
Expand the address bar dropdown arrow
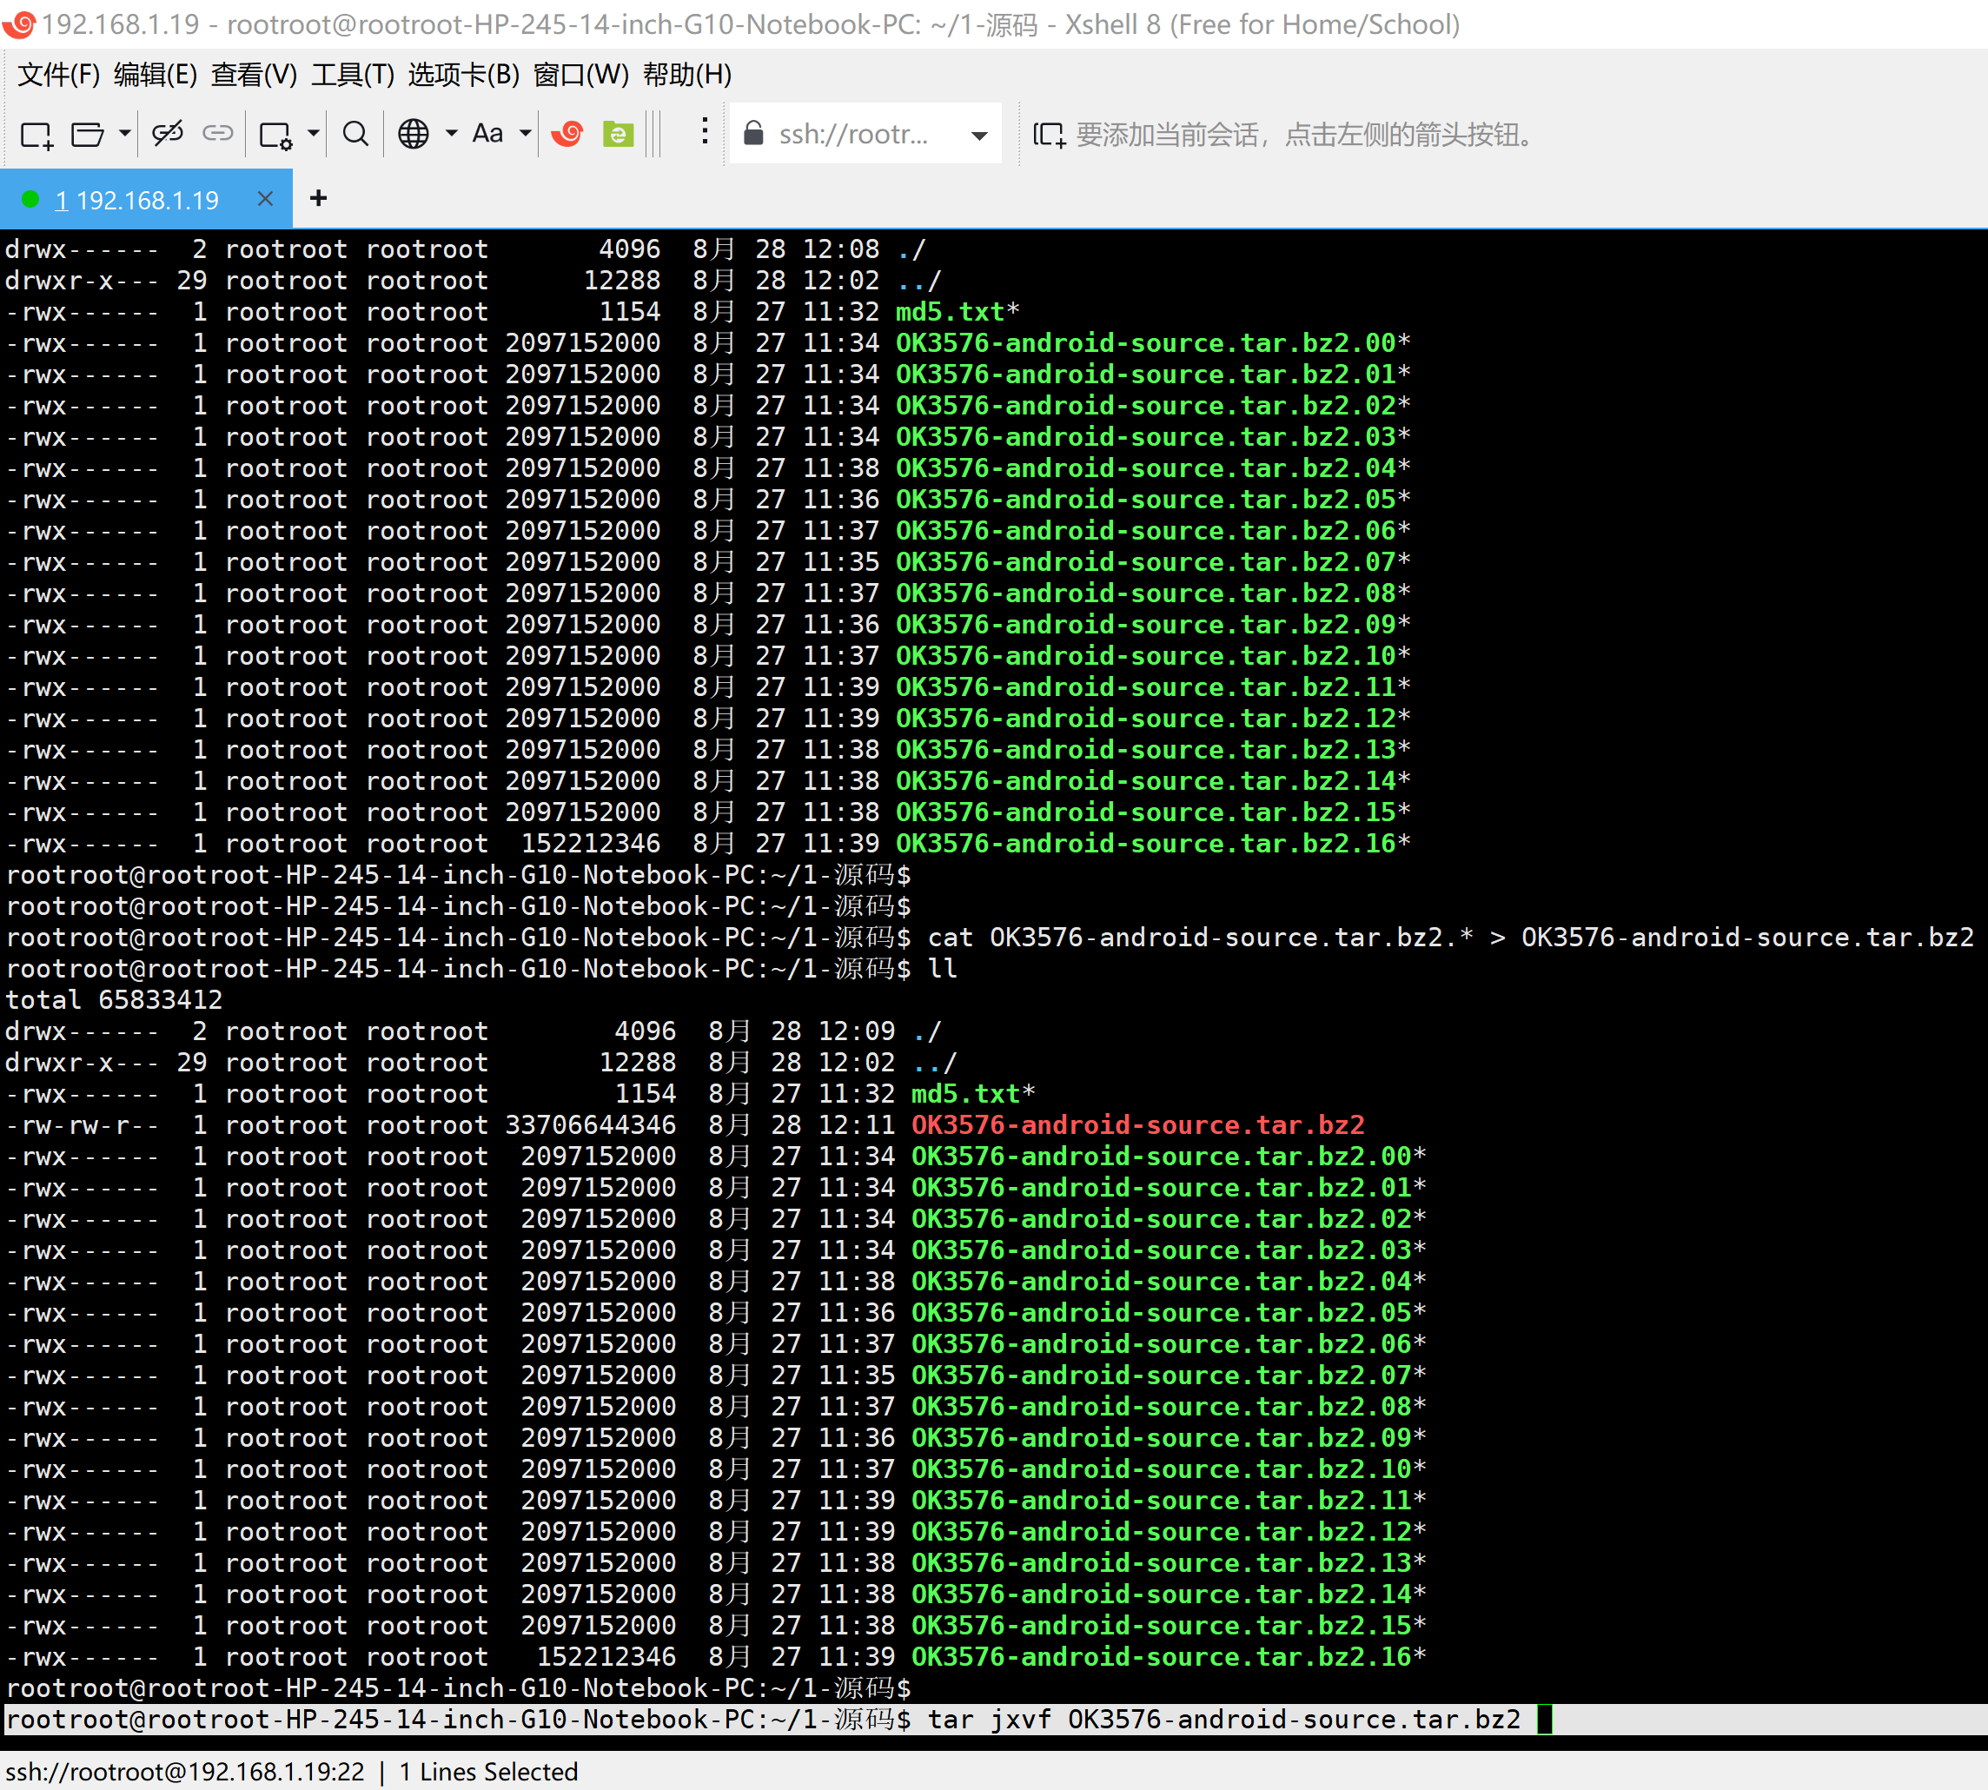(978, 135)
